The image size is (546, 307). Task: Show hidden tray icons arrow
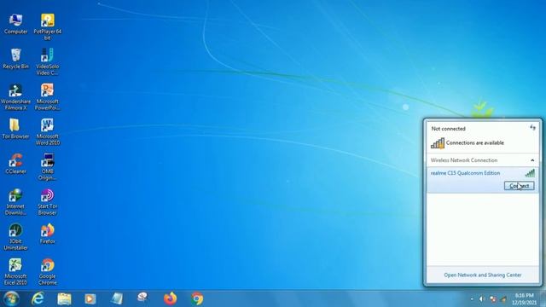472,299
